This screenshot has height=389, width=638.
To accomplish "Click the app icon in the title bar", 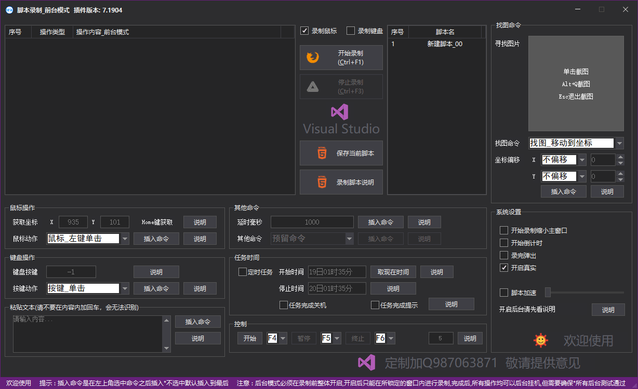I will click(x=9, y=10).
